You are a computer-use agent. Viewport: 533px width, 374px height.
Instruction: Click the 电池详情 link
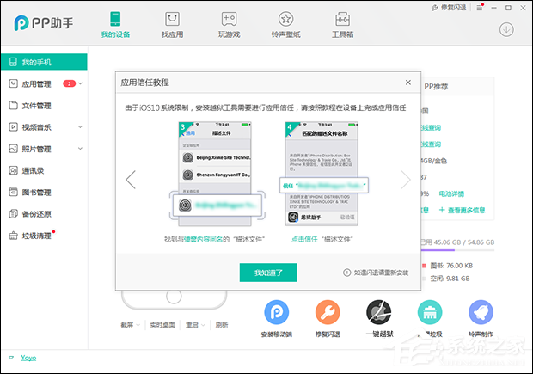coord(451,193)
